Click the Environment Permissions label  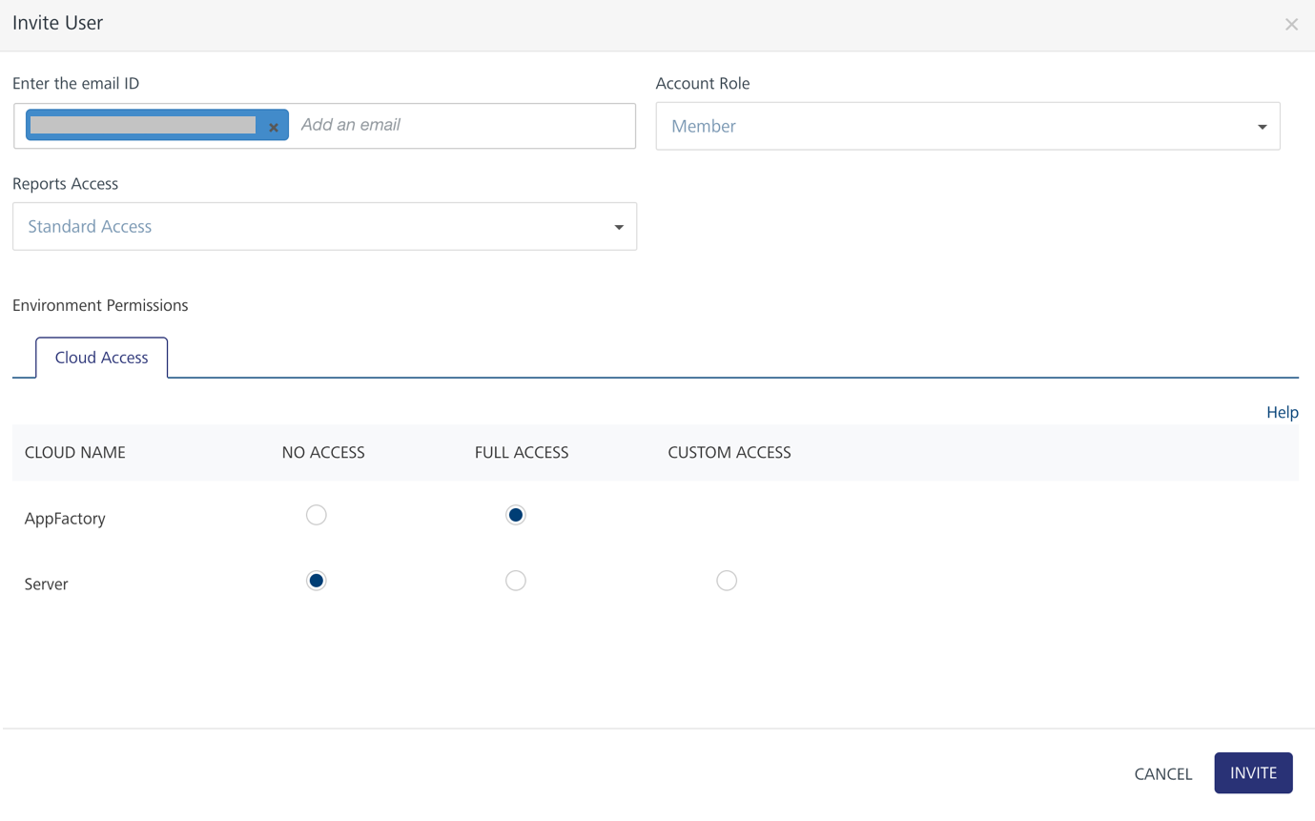point(100,305)
